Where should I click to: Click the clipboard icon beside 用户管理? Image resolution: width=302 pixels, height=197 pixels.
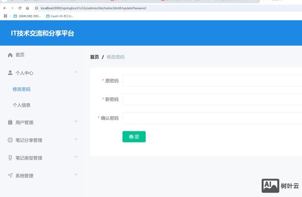coord(10,122)
